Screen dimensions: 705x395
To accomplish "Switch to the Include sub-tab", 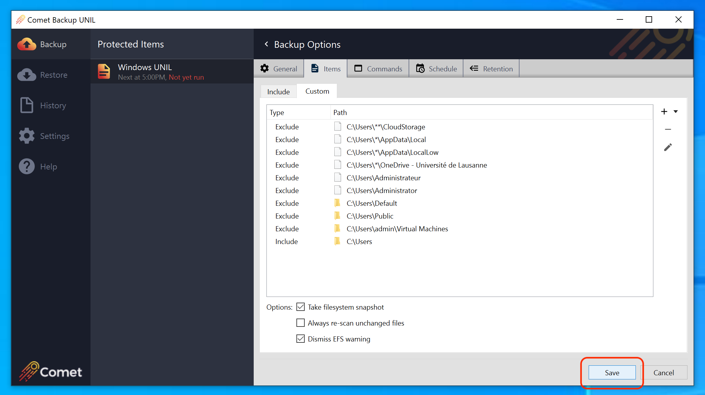I will 278,92.
